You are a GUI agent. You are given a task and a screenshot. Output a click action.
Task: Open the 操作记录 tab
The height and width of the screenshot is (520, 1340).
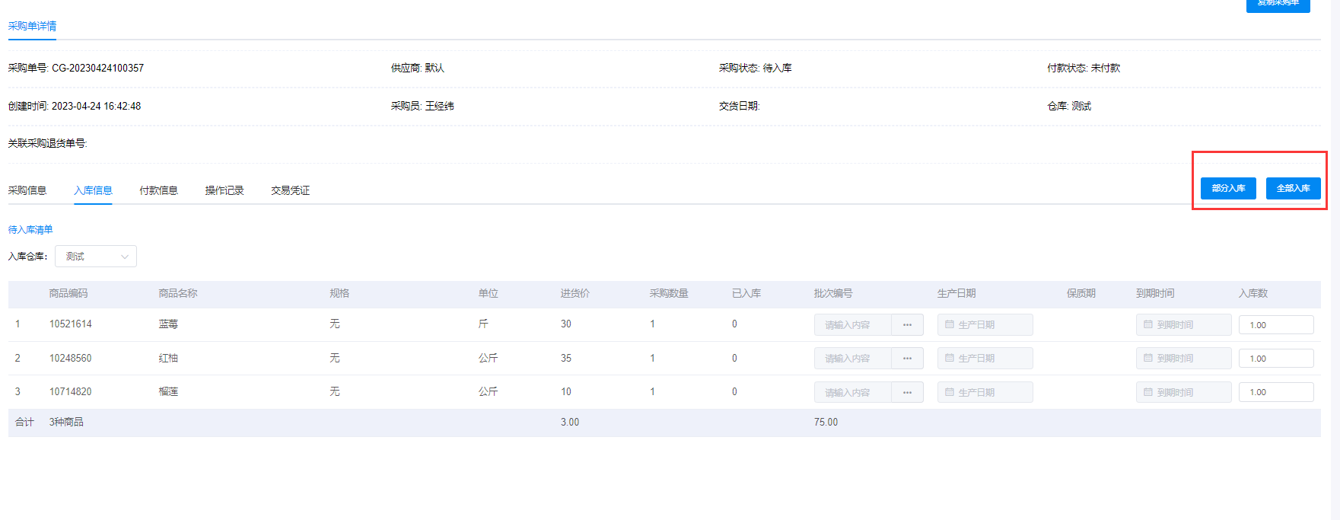coord(224,190)
